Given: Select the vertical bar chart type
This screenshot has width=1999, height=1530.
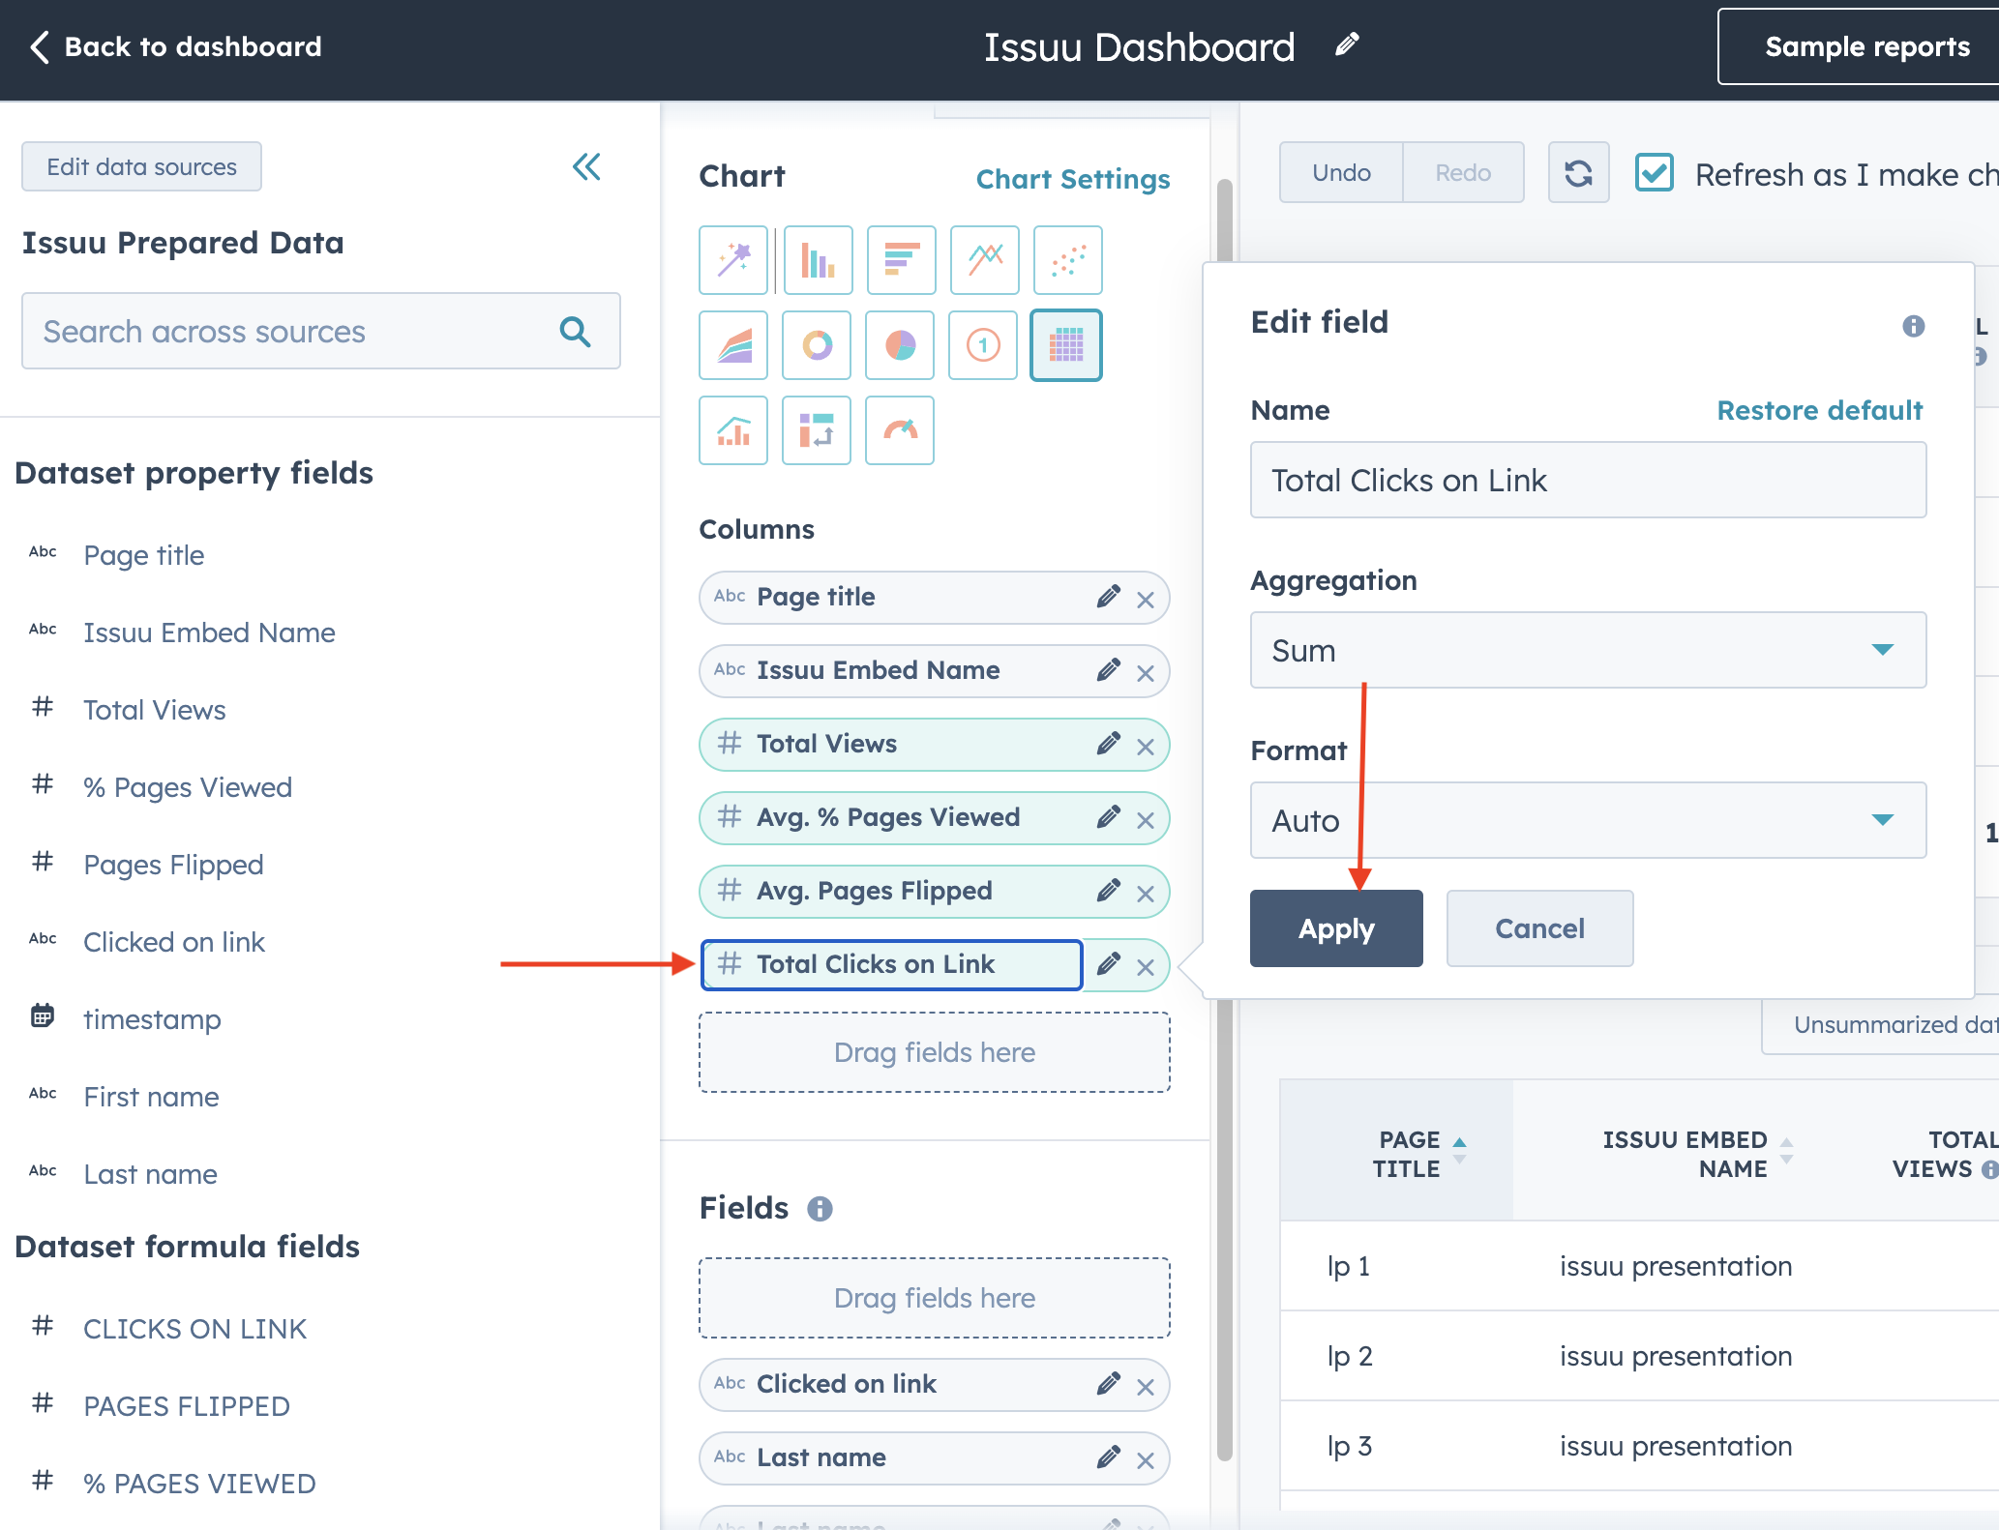Looking at the screenshot, I should (x=818, y=260).
